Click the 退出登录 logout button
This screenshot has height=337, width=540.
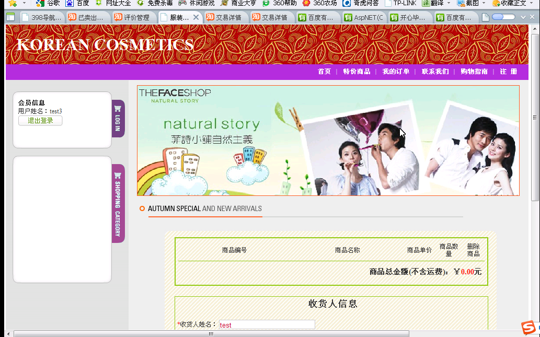pyautogui.click(x=40, y=121)
